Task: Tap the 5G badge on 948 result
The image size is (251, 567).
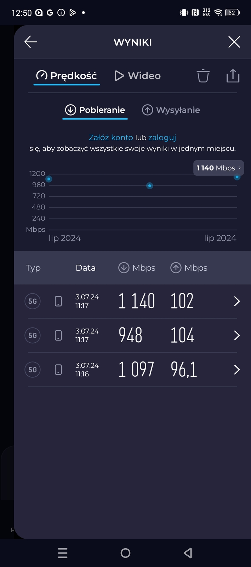Action: (x=33, y=335)
